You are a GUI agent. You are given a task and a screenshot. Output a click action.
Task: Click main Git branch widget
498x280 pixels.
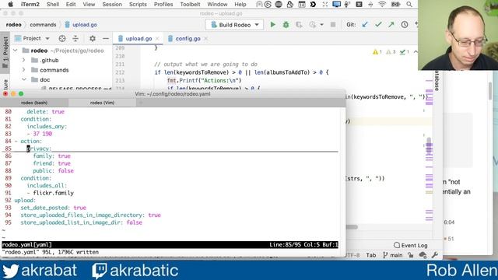tap(392, 255)
